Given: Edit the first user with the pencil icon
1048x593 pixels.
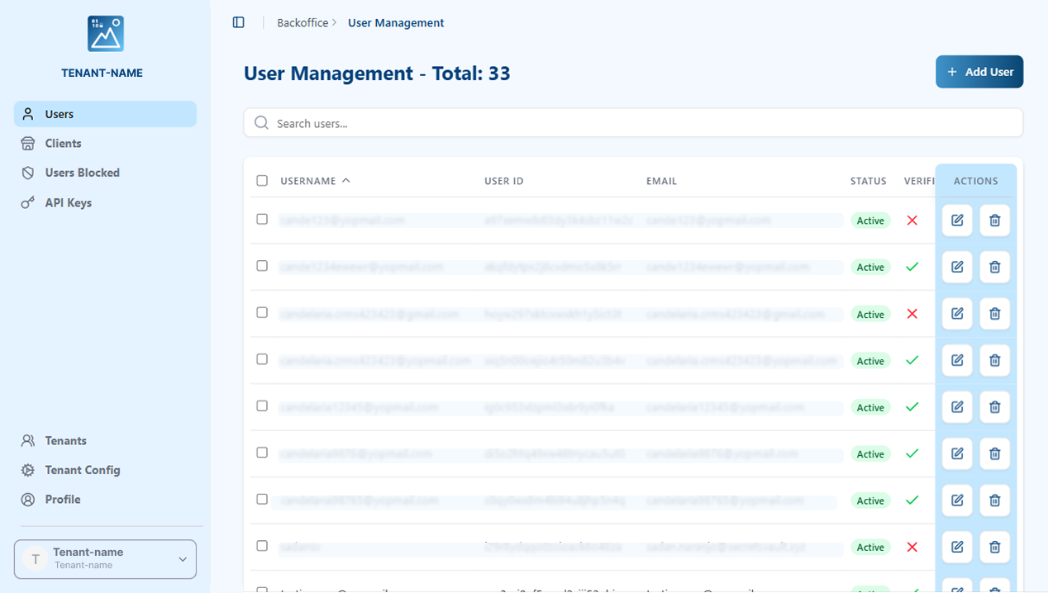Looking at the screenshot, I should 956,220.
